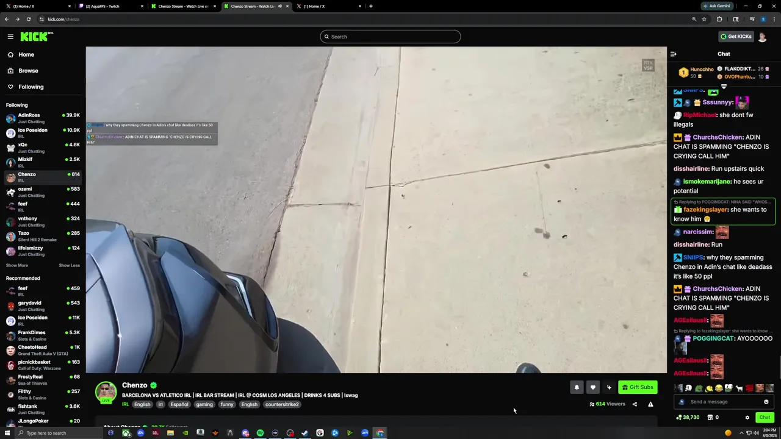Image resolution: width=781 pixels, height=439 pixels.
Task: Open CheetoHead Grand Theft Auto V channel
Action: (x=43, y=350)
